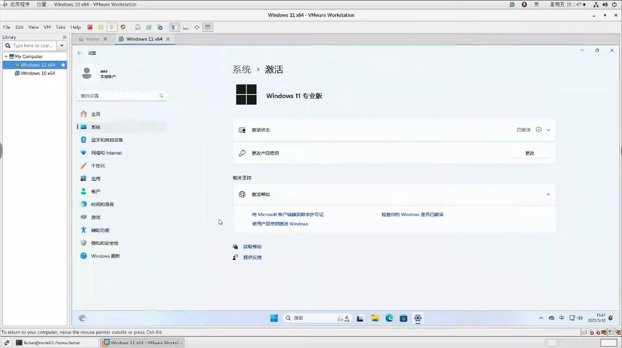Click the 更改 product key button
The width and height of the screenshot is (622, 348).
tap(530, 153)
